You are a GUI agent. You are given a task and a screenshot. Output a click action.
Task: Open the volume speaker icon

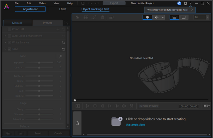124,106
